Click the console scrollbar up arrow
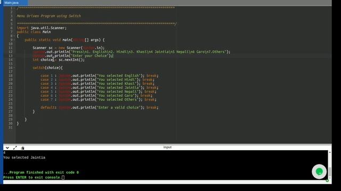The height and width of the screenshot is (191, 341). (330, 152)
